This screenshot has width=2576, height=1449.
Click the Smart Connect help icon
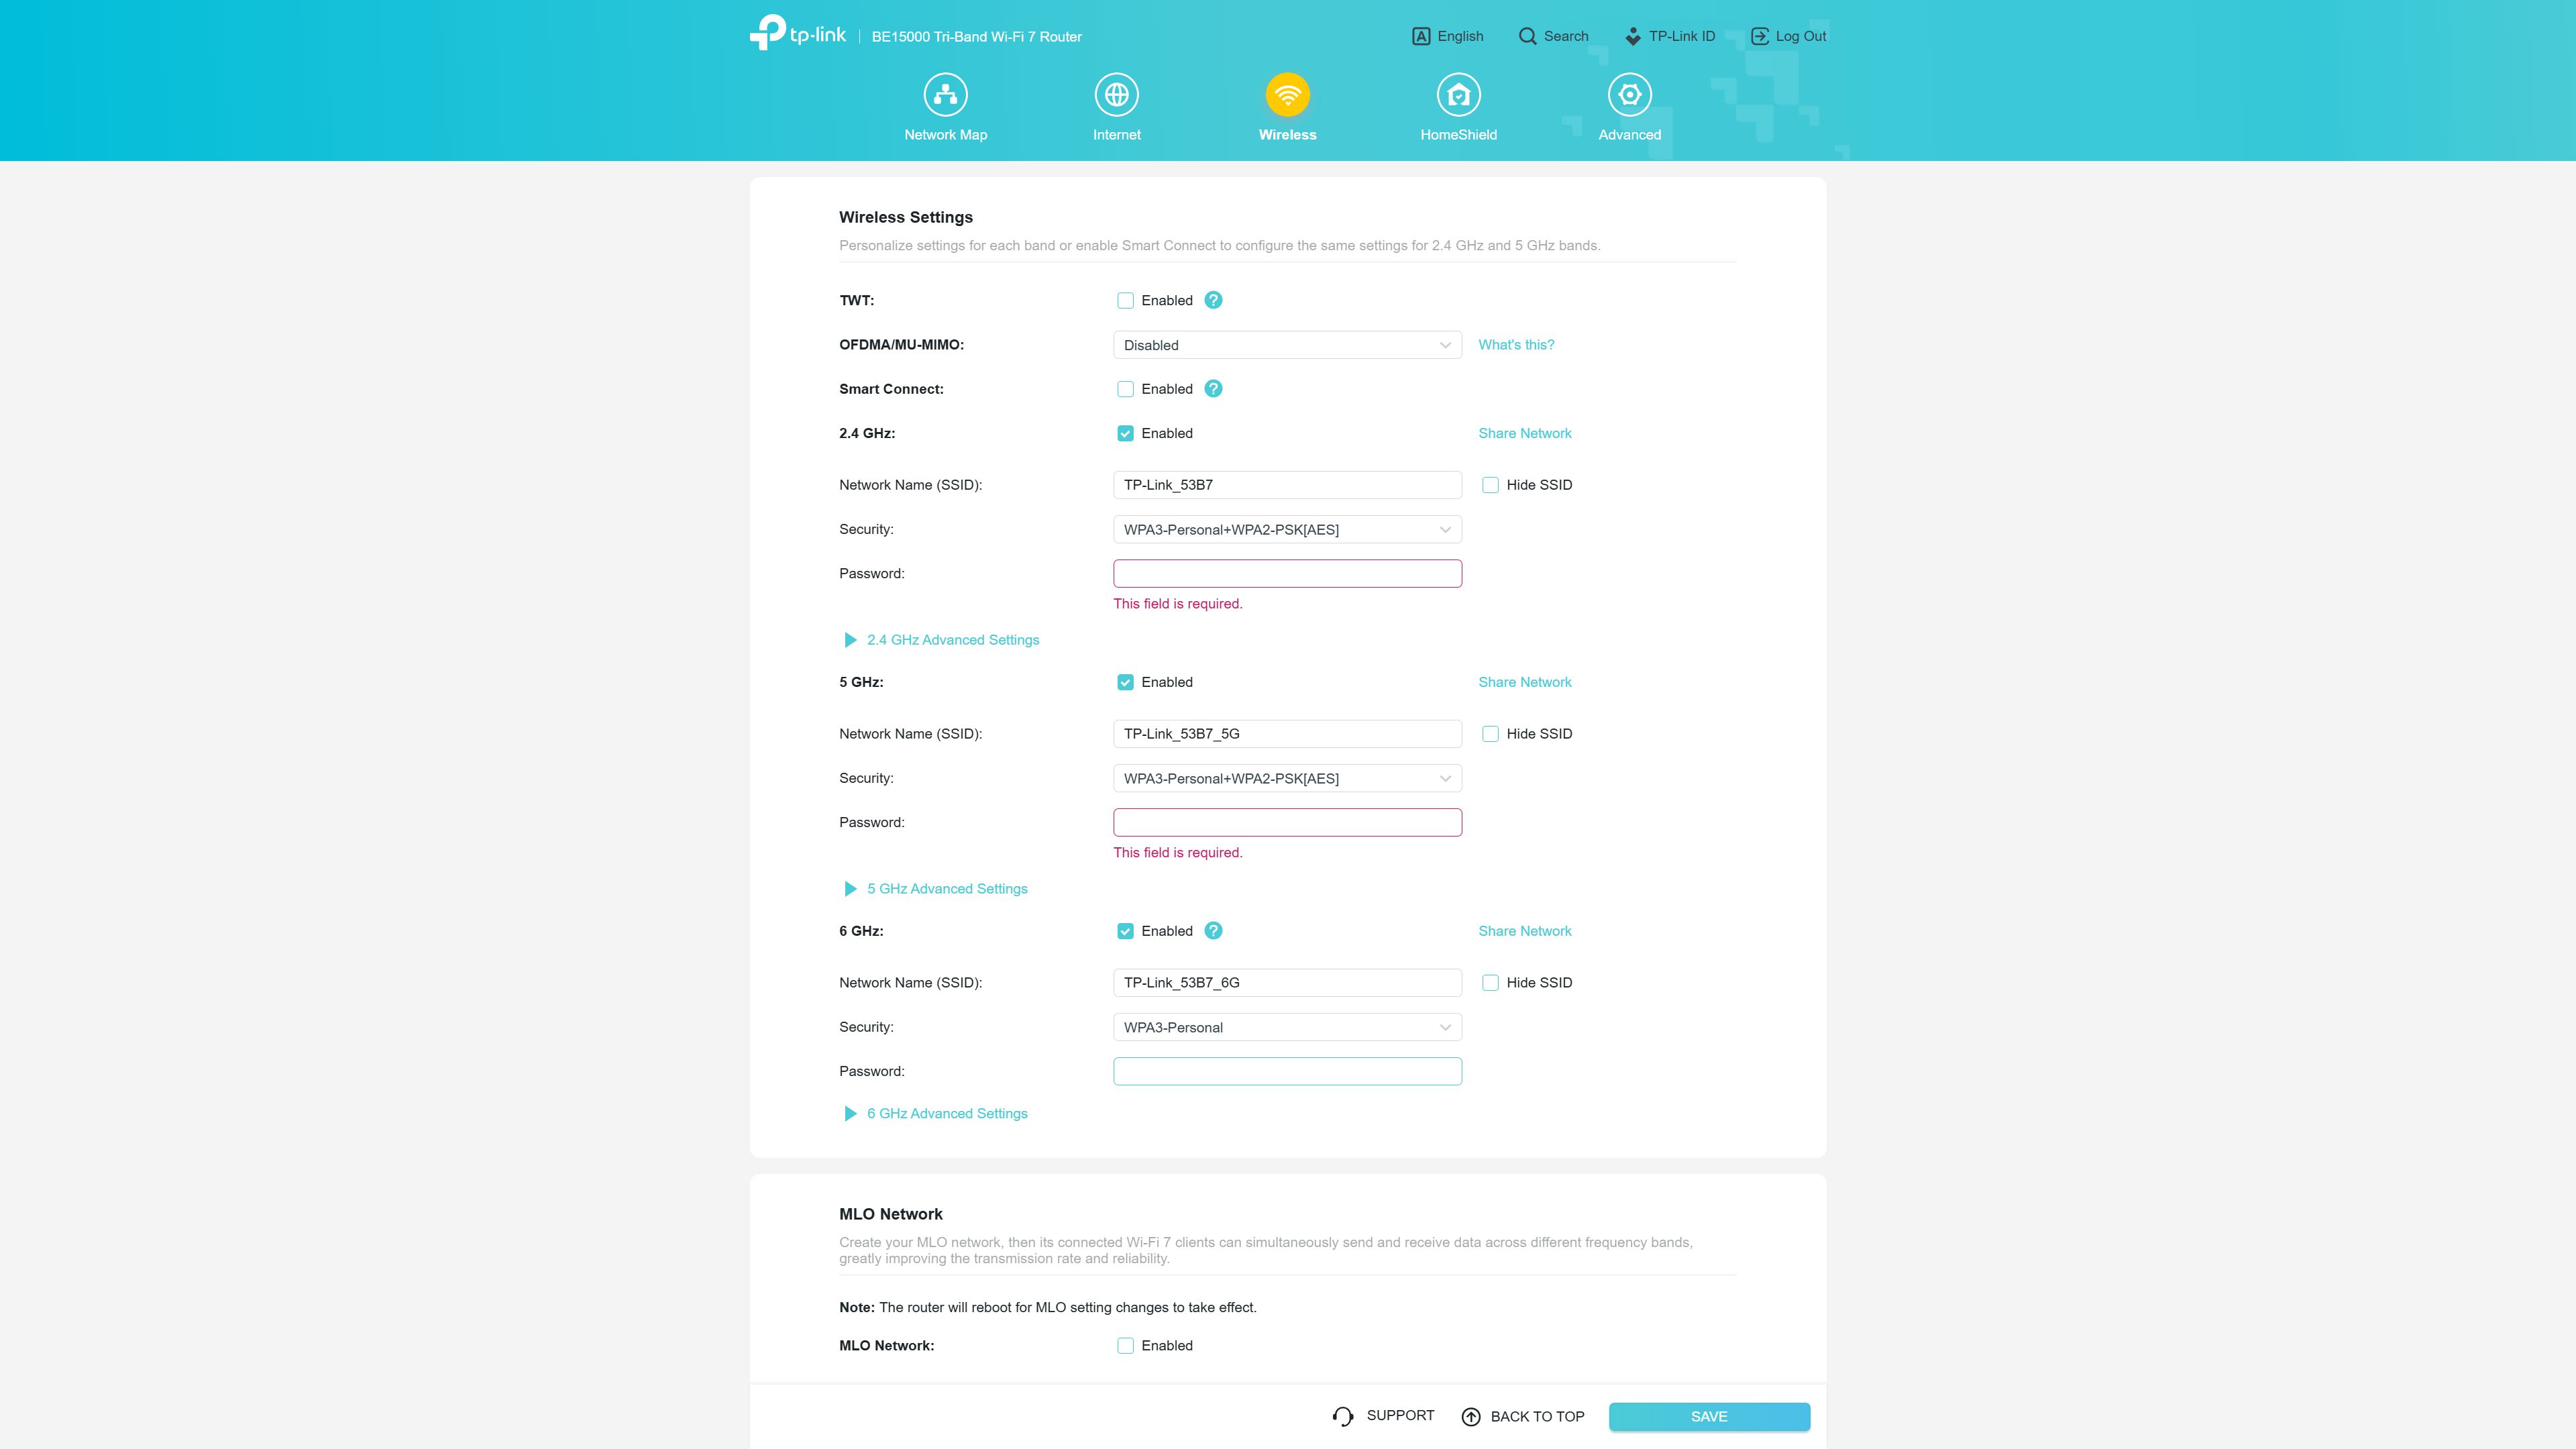pyautogui.click(x=1213, y=389)
